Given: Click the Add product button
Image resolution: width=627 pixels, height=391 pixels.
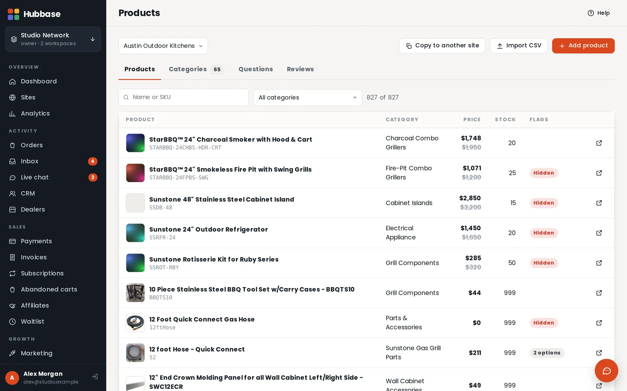Looking at the screenshot, I should [583, 46].
